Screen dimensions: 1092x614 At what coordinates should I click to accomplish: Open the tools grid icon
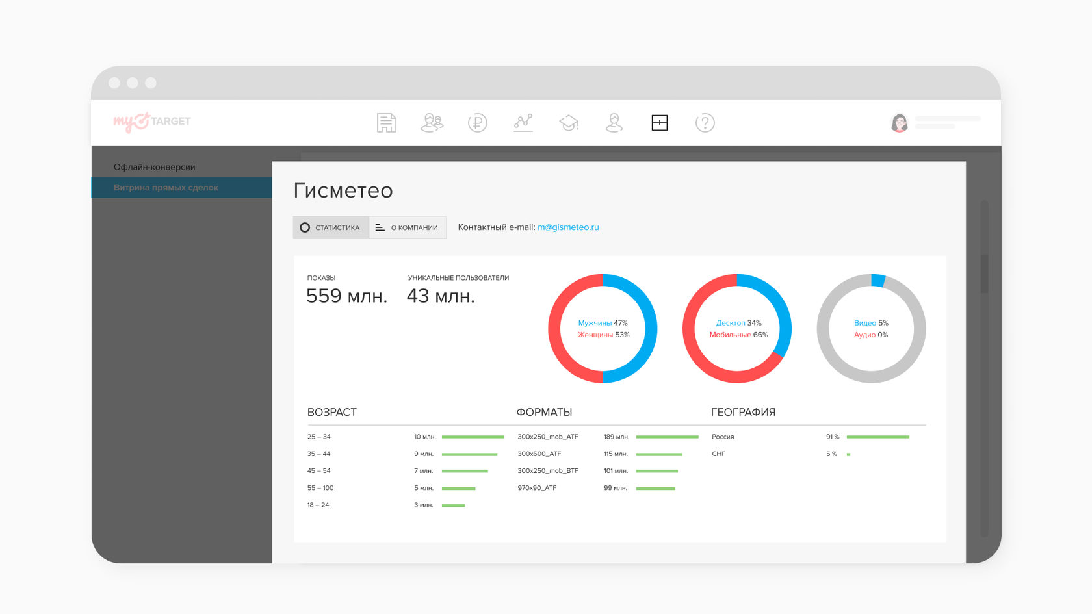[x=660, y=123]
